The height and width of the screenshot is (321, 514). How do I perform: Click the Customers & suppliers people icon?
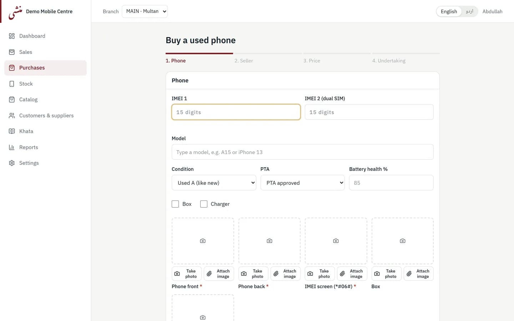click(x=12, y=116)
